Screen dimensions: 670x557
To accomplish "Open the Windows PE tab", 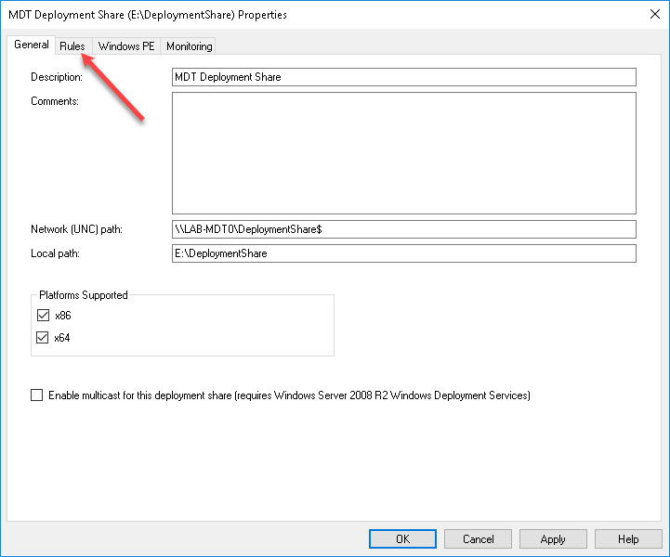I will tap(126, 45).
